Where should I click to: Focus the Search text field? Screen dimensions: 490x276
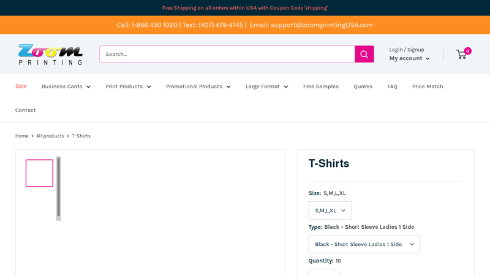(x=227, y=54)
